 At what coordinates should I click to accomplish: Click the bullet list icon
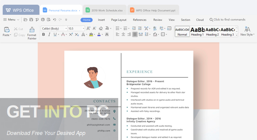click(118, 29)
